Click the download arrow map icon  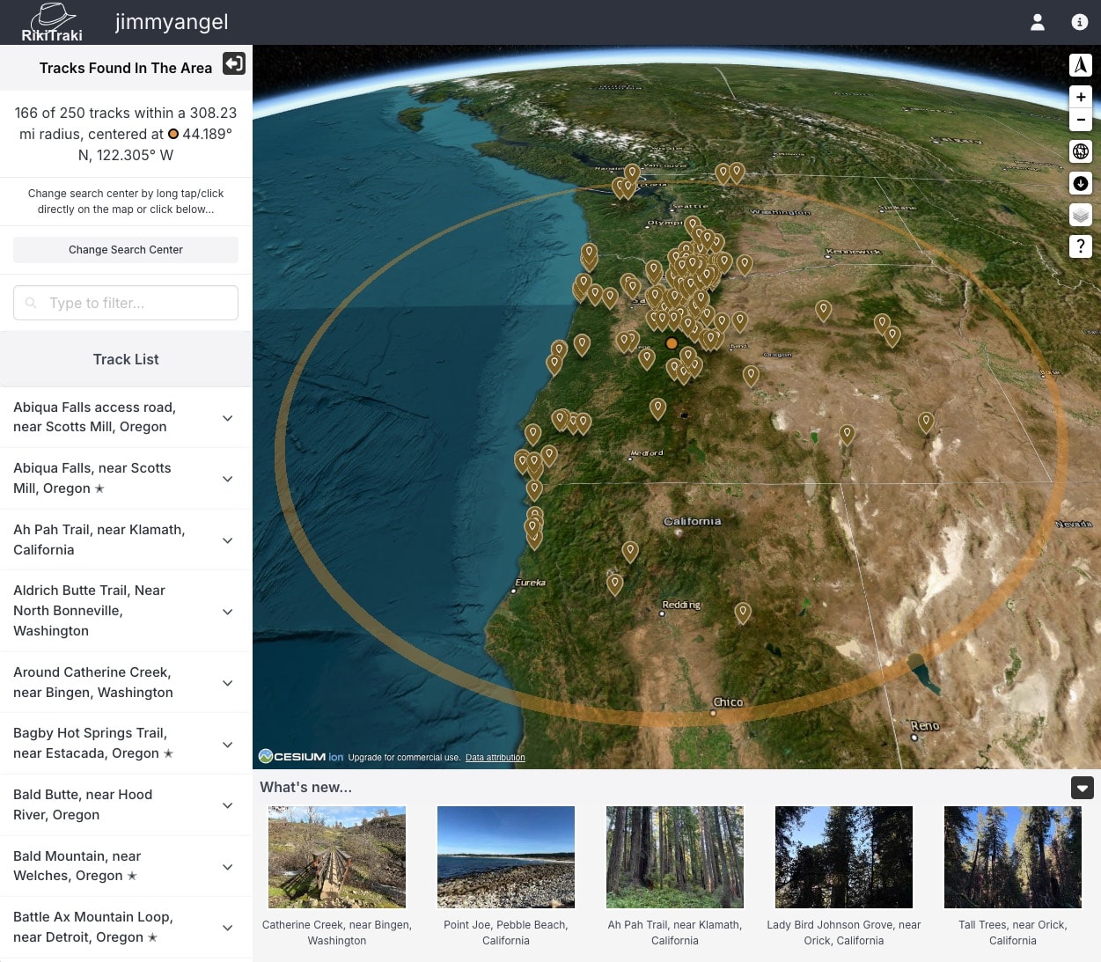pos(1081,183)
